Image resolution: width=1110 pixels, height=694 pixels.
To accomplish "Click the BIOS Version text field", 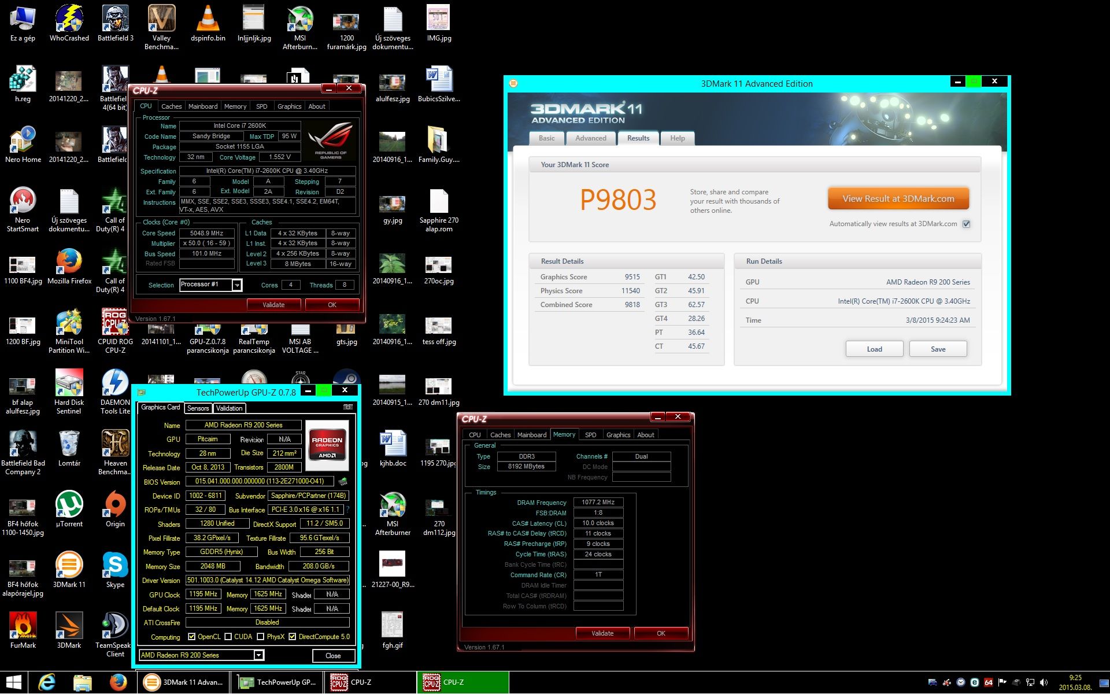I will 260,481.
